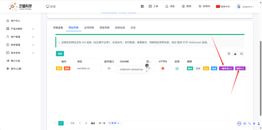The height and width of the screenshot is (130, 262).
Task: Open the 10 条/页 page size dropdown
Action: coord(114,123)
